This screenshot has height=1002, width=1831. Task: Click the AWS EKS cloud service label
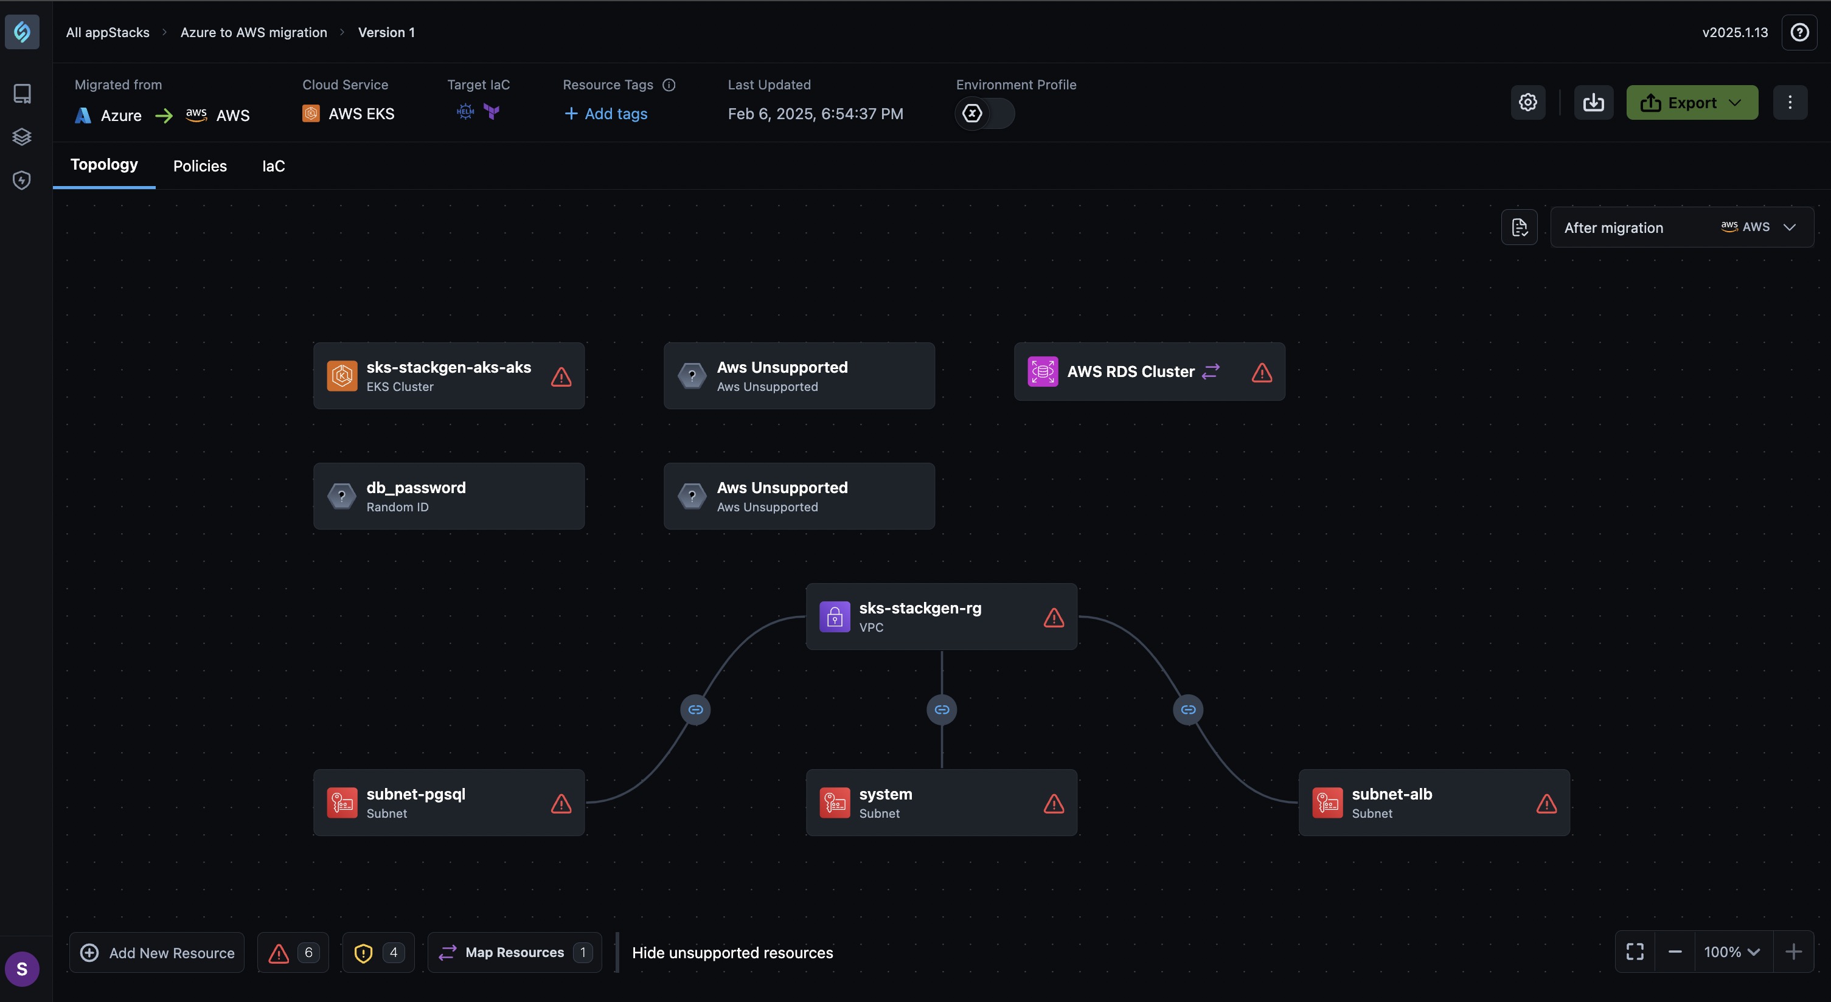click(x=349, y=114)
